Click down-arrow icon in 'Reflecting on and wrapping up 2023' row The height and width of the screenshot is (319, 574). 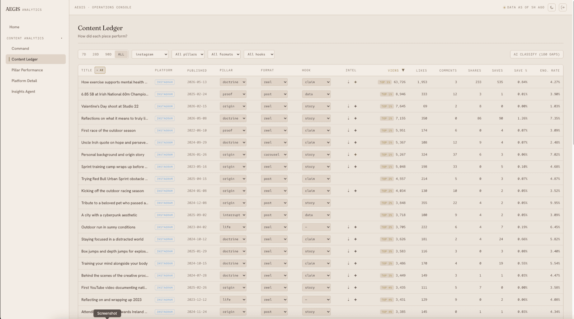tap(348, 300)
